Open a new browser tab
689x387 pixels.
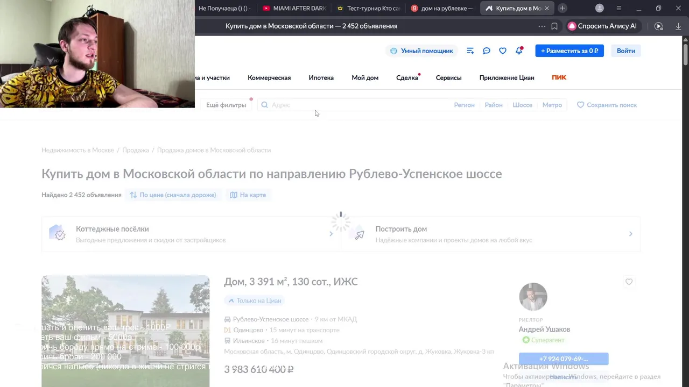pos(562,8)
